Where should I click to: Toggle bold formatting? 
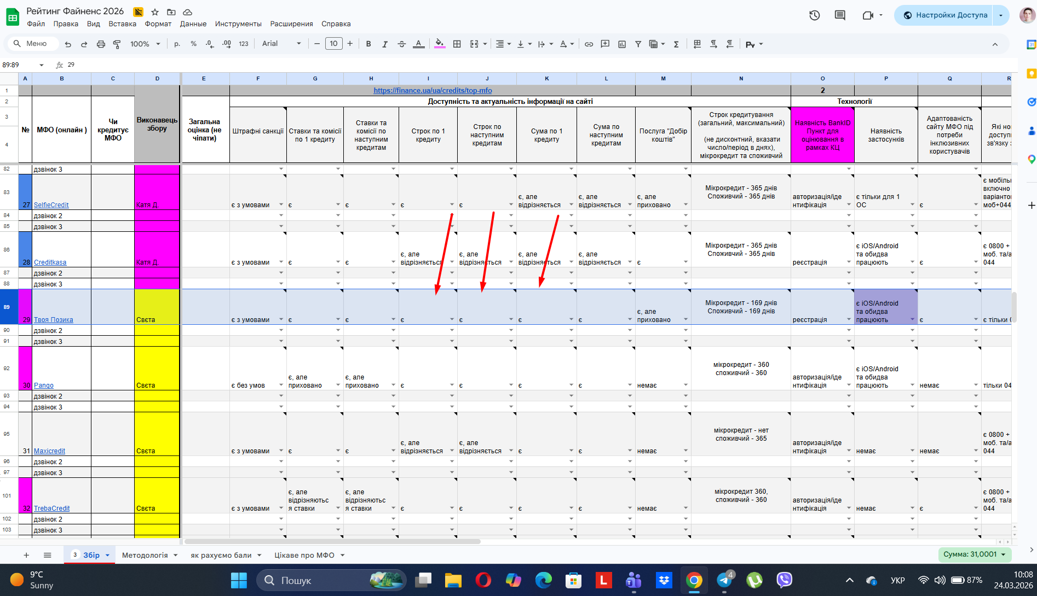[x=368, y=44]
